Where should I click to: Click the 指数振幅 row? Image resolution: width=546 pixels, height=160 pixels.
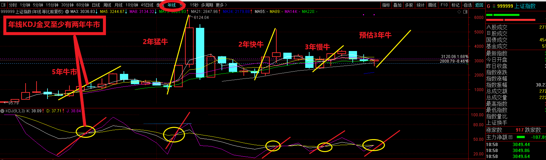point(516,85)
